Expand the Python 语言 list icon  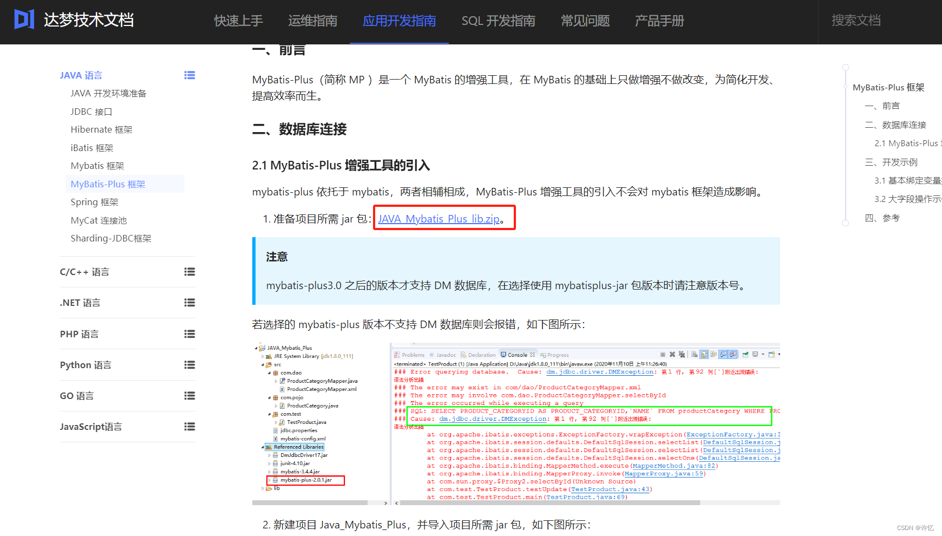click(x=189, y=365)
